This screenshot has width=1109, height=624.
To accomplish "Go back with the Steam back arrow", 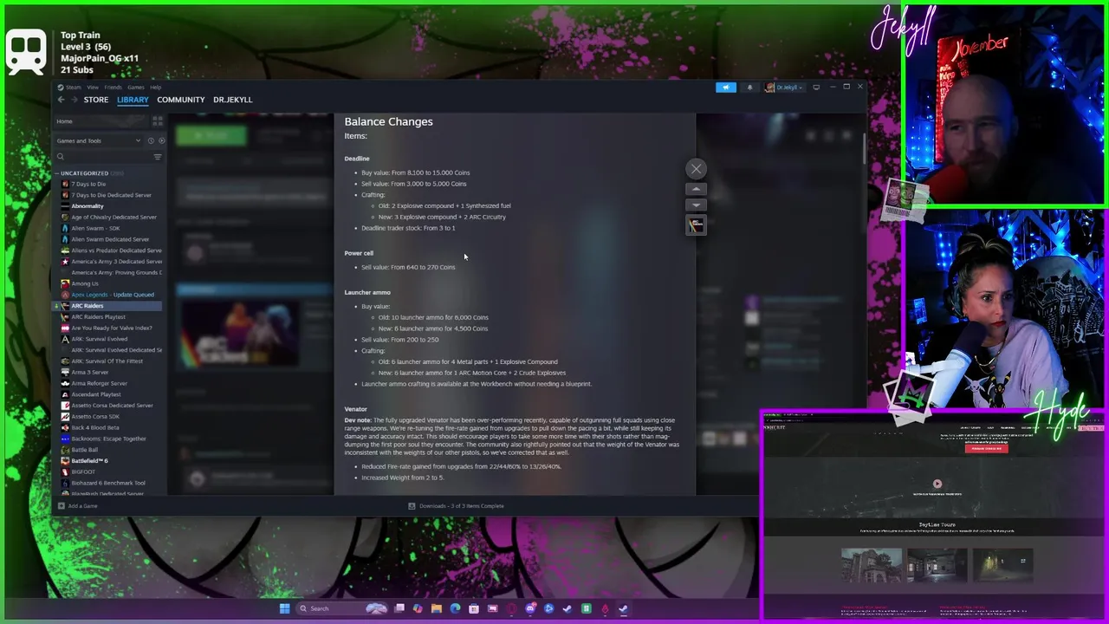I will (61, 100).
